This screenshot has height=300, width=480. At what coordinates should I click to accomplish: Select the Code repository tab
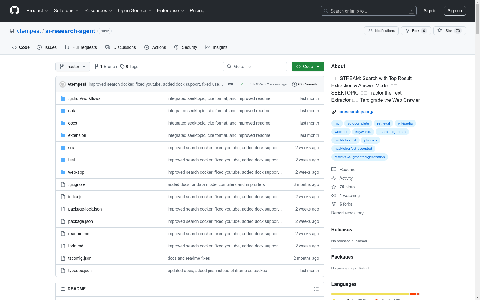pos(21,47)
